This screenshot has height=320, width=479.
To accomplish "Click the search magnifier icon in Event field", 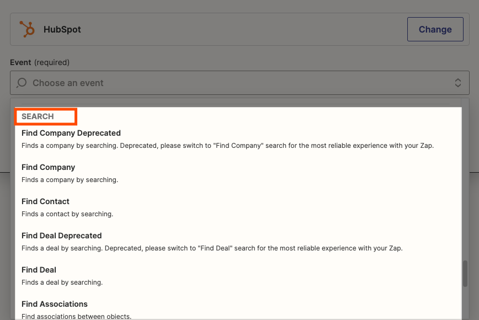I will pos(22,83).
